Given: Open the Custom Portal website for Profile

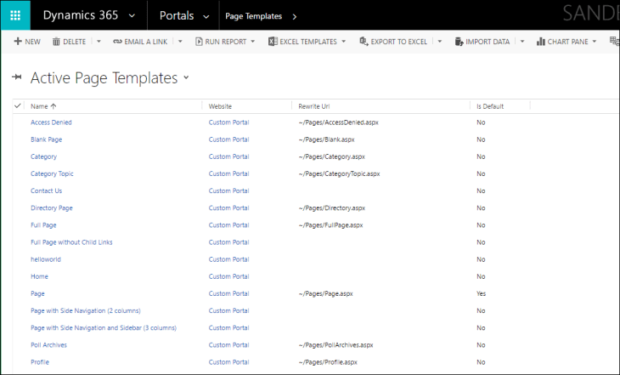Looking at the screenshot, I should pyautogui.click(x=228, y=362).
